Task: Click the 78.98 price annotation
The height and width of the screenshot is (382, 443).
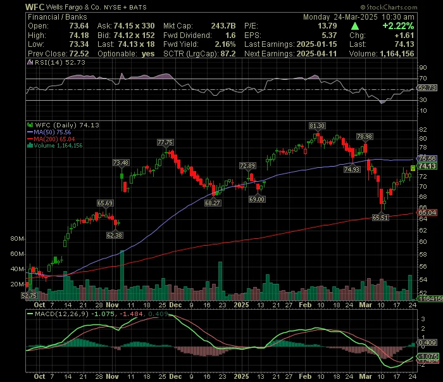Action: (x=365, y=137)
